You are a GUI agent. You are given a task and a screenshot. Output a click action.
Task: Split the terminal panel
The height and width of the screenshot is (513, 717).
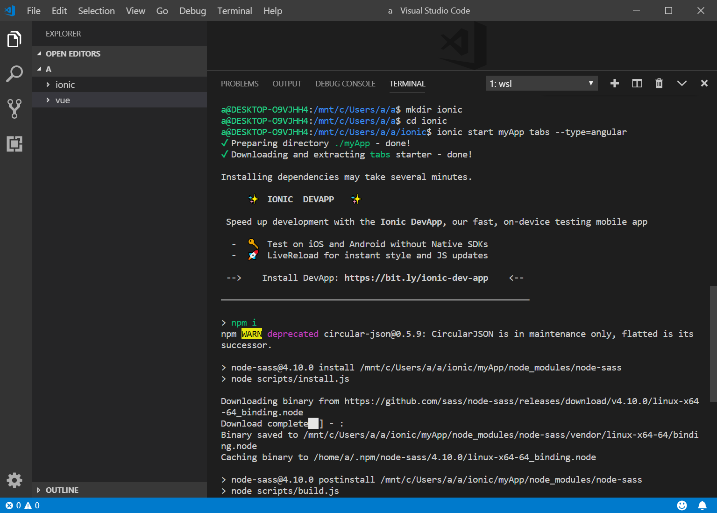(637, 83)
